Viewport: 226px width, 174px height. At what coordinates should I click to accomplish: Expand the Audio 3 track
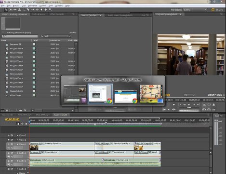(17, 169)
